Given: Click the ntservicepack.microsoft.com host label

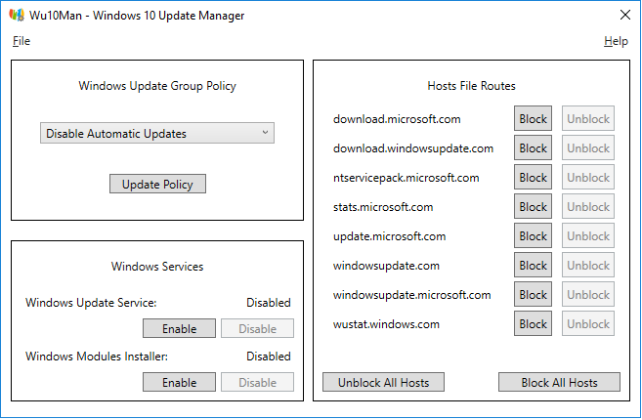Looking at the screenshot, I should 406,178.
